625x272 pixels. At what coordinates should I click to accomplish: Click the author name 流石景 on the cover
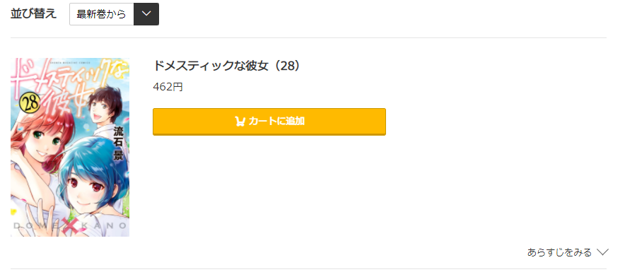point(119,143)
